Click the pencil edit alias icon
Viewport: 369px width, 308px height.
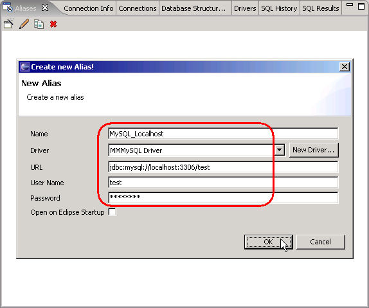click(x=24, y=24)
